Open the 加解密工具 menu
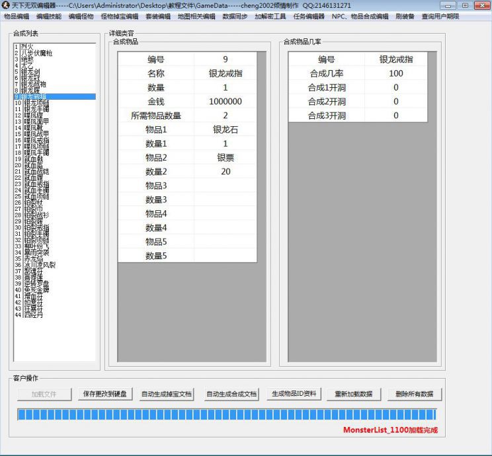The image size is (492, 456). [270, 16]
